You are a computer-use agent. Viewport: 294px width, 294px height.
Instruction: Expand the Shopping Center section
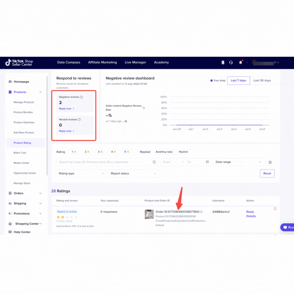pos(40,224)
